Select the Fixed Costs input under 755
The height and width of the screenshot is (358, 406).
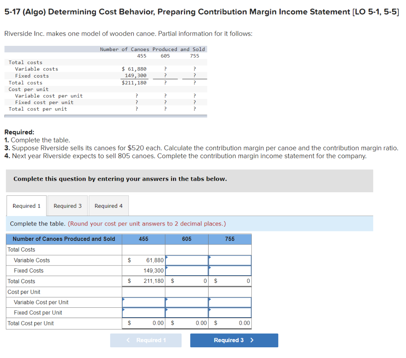[230, 271]
